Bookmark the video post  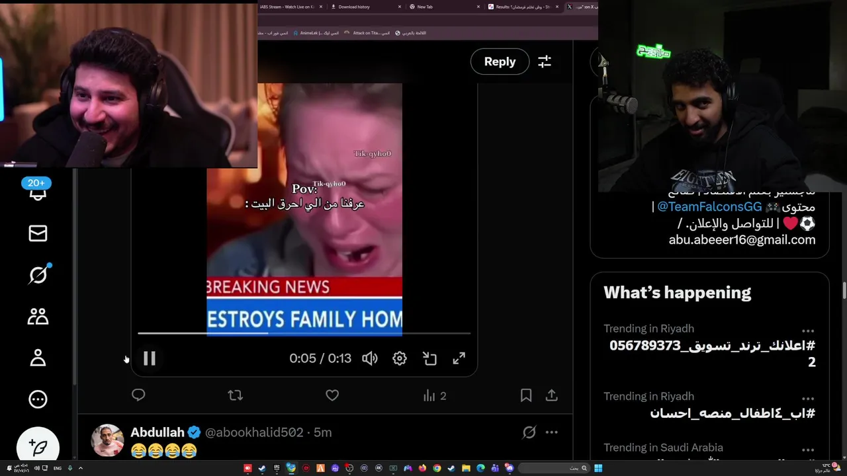[526, 395]
